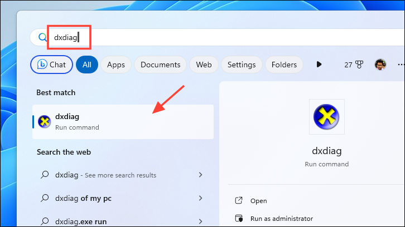Switch to the Documents filter
405x227 pixels.
tap(161, 65)
